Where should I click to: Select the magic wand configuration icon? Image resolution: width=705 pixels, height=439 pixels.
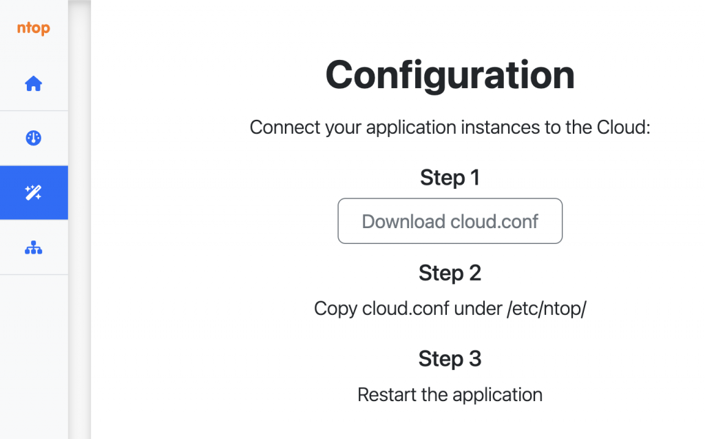coord(34,193)
